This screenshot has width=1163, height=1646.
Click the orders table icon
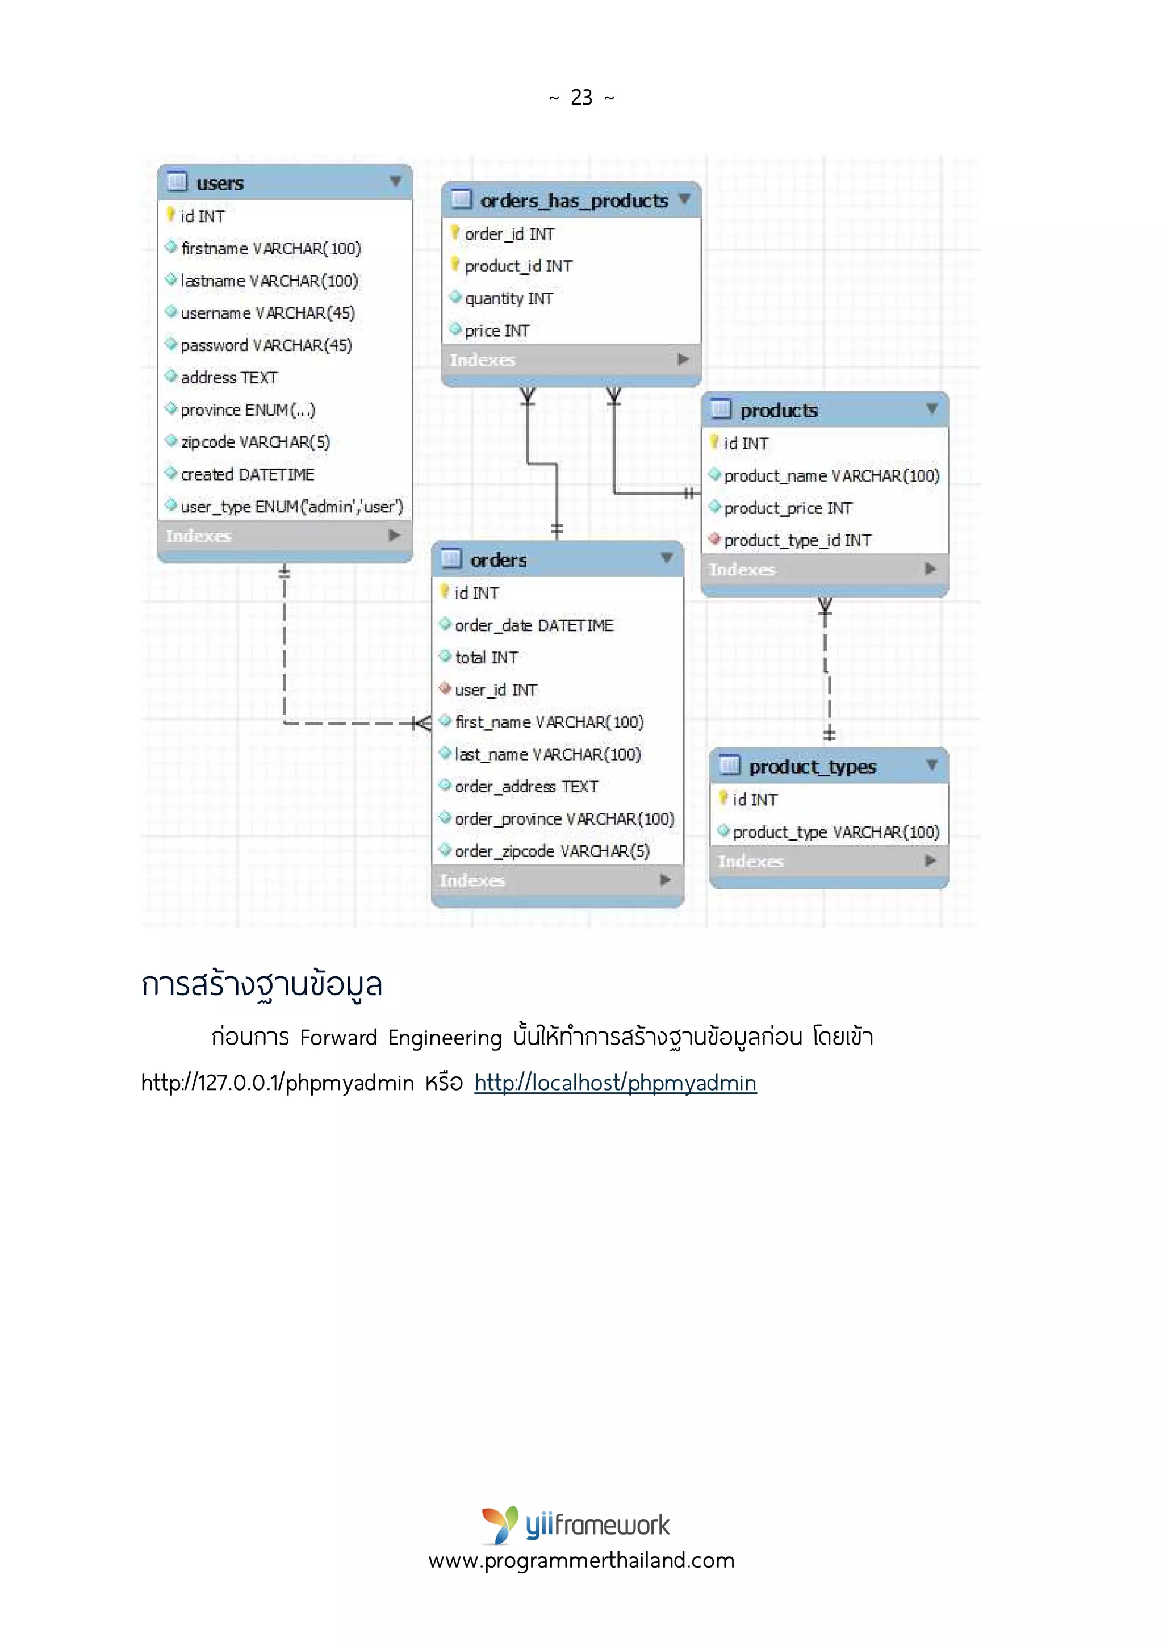coord(451,558)
